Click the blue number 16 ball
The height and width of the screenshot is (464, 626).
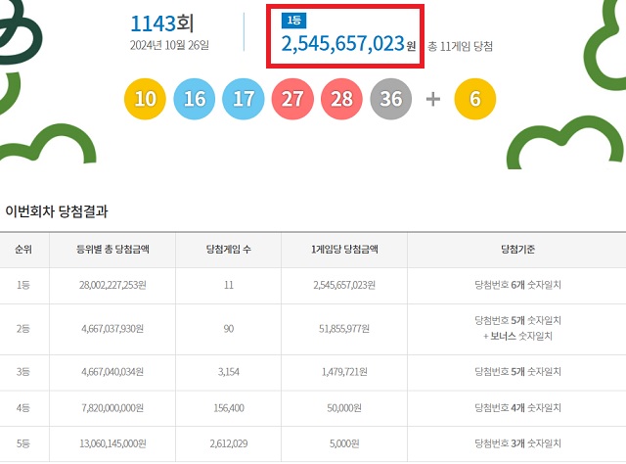(195, 99)
